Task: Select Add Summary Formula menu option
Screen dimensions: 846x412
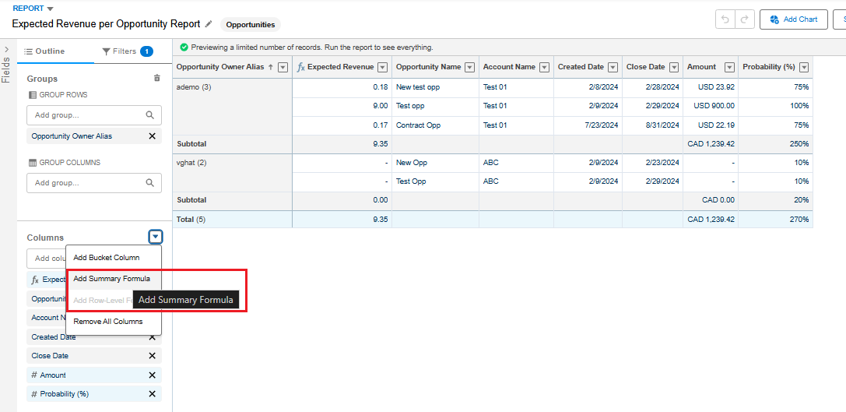Action: tap(111, 279)
